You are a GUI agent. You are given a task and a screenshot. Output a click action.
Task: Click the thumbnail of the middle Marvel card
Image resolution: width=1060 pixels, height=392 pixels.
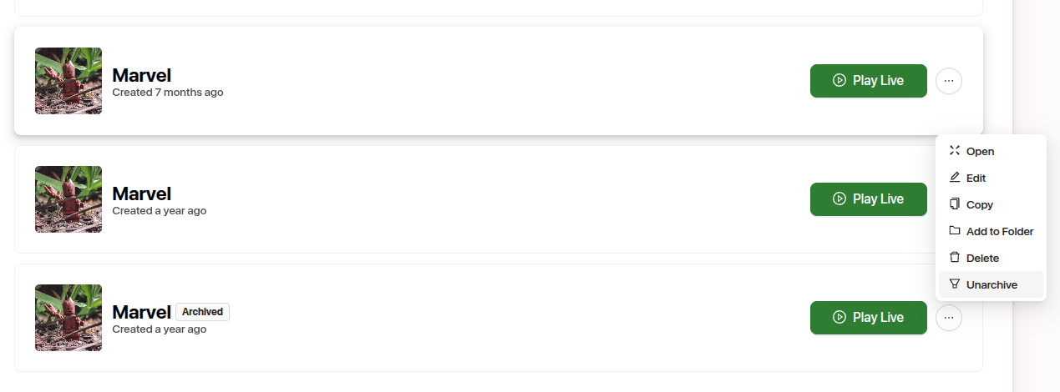(x=68, y=199)
